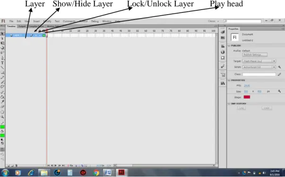Select the Rectangle tool
This screenshot has width=285, height=177.
[x=2, y=72]
